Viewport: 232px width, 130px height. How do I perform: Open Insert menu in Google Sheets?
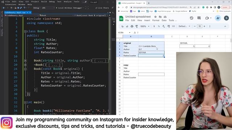(147, 21)
